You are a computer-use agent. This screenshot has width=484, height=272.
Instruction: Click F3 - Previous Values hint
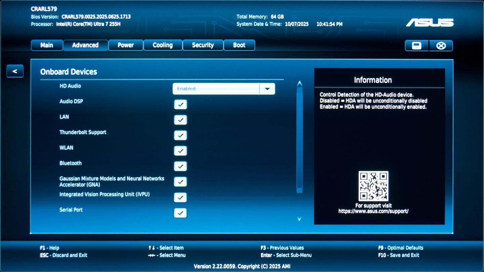click(282, 248)
